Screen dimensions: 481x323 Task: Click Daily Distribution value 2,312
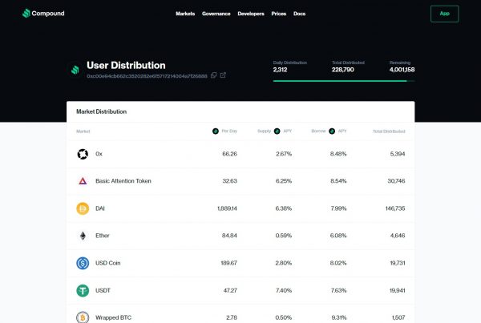(280, 70)
